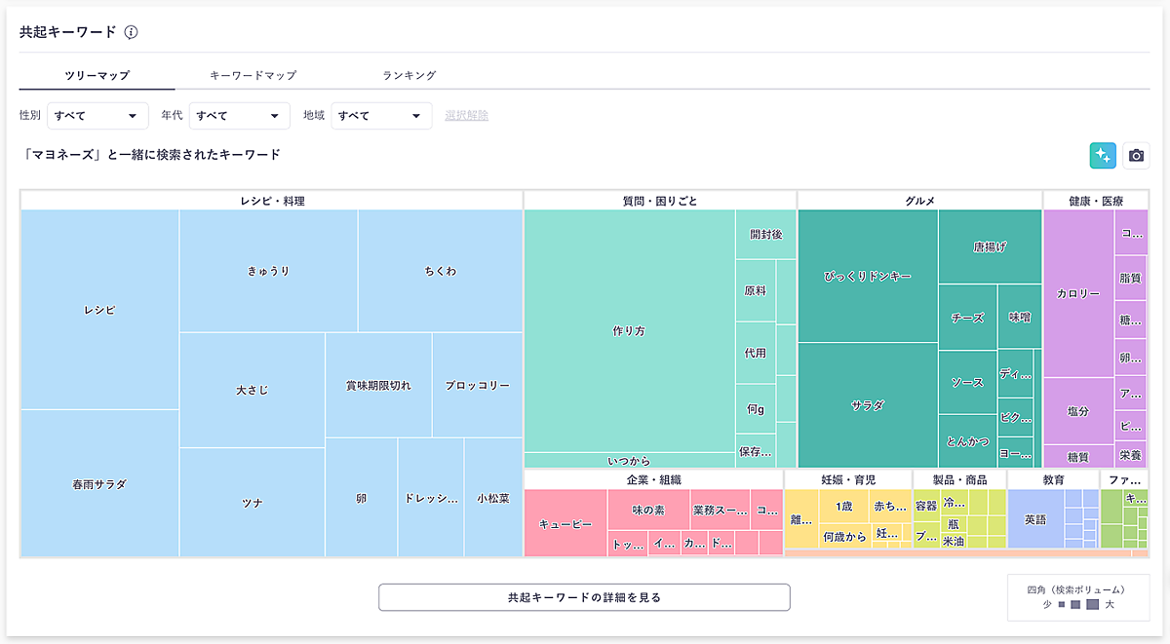Open the 年代 dropdown
The width and height of the screenshot is (1170, 644).
click(239, 116)
